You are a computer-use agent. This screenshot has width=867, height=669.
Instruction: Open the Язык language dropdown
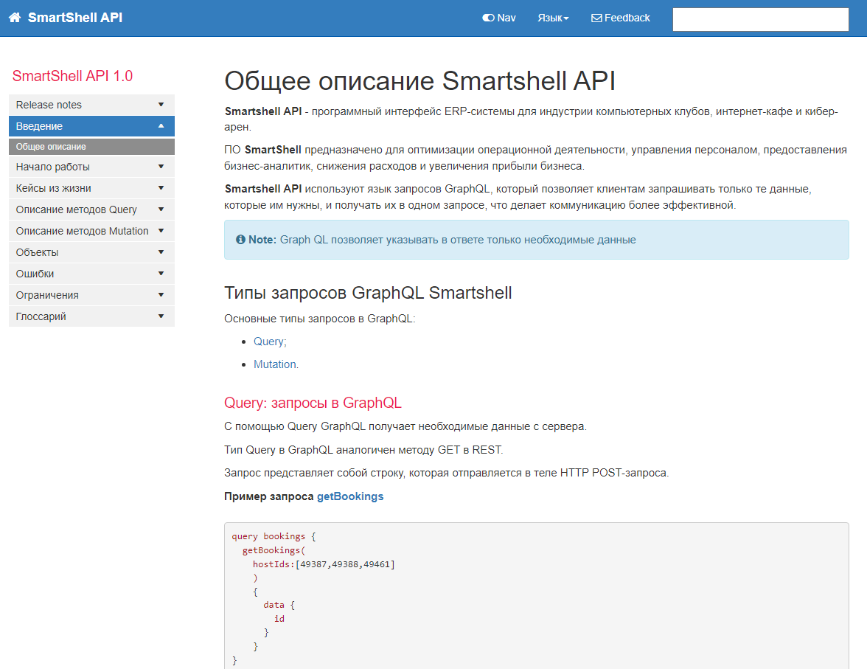[x=553, y=18]
